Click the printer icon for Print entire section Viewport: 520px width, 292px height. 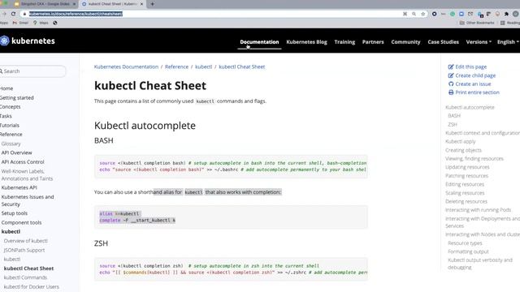451,92
